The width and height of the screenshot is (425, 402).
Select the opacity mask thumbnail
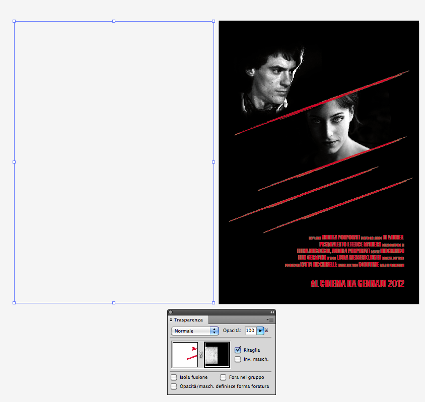(217, 354)
